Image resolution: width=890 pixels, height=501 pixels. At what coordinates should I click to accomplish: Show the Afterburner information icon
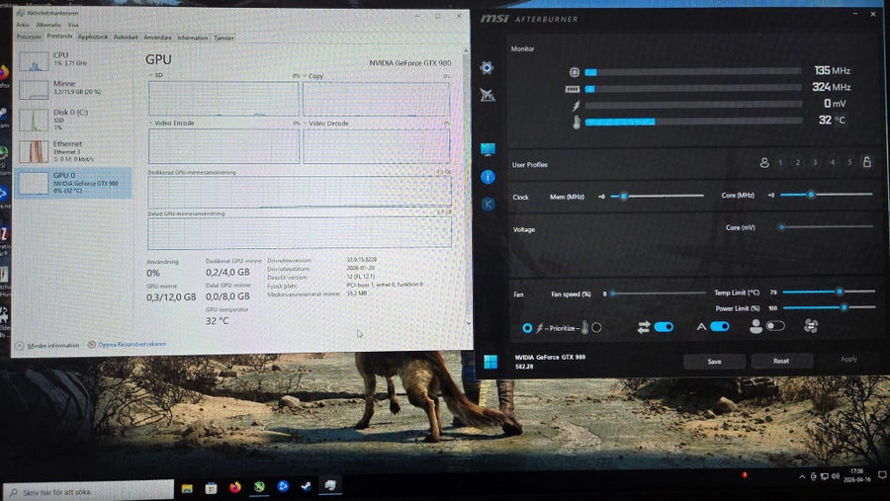[x=488, y=177]
